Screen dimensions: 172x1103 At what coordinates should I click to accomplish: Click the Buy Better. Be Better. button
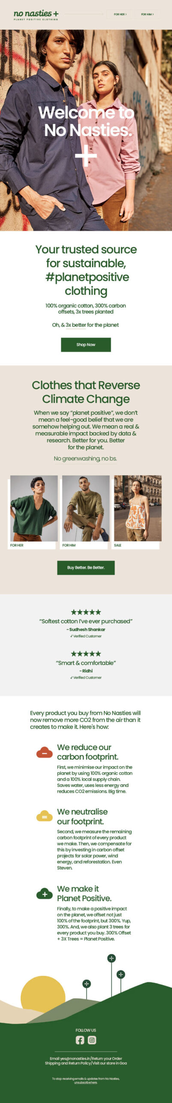coord(86,567)
